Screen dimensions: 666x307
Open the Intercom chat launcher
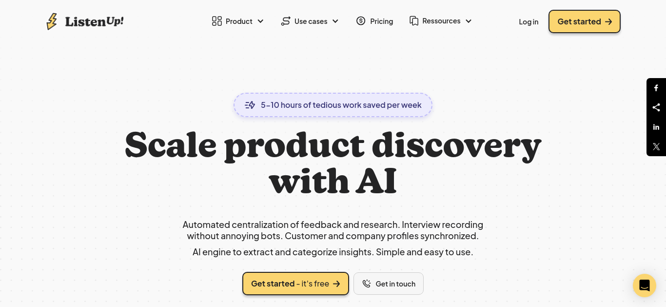645,286
